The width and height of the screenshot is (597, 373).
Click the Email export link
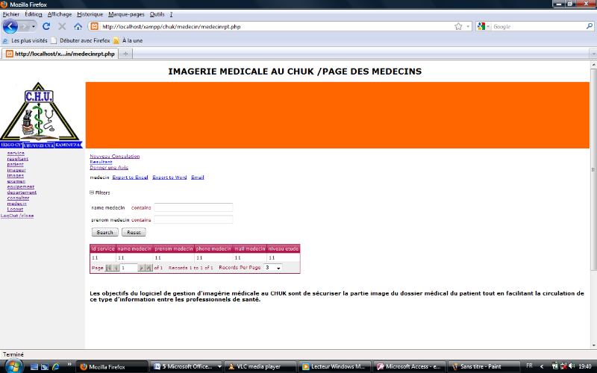click(x=198, y=178)
